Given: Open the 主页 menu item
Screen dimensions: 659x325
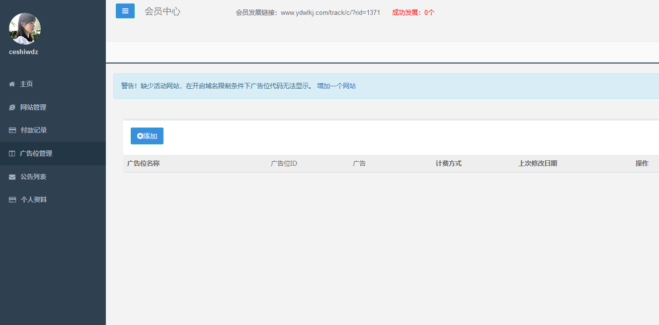Looking at the screenshot, I should (53, 84).
